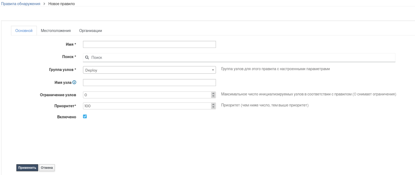Increase Ограничение узлов with up arrow

213,94
